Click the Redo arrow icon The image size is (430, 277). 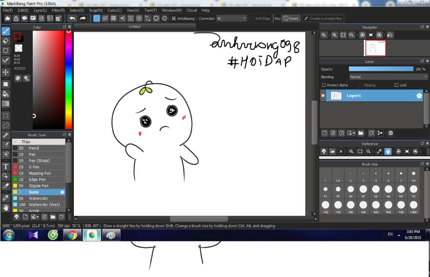83,18
